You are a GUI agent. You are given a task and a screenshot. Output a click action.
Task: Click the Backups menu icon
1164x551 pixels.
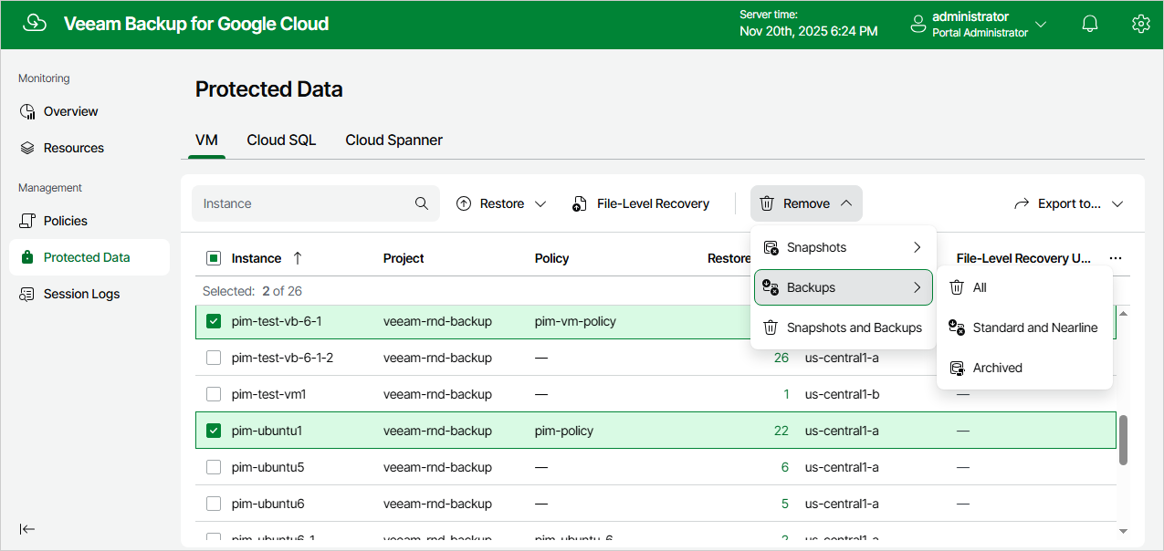[771, 287]
